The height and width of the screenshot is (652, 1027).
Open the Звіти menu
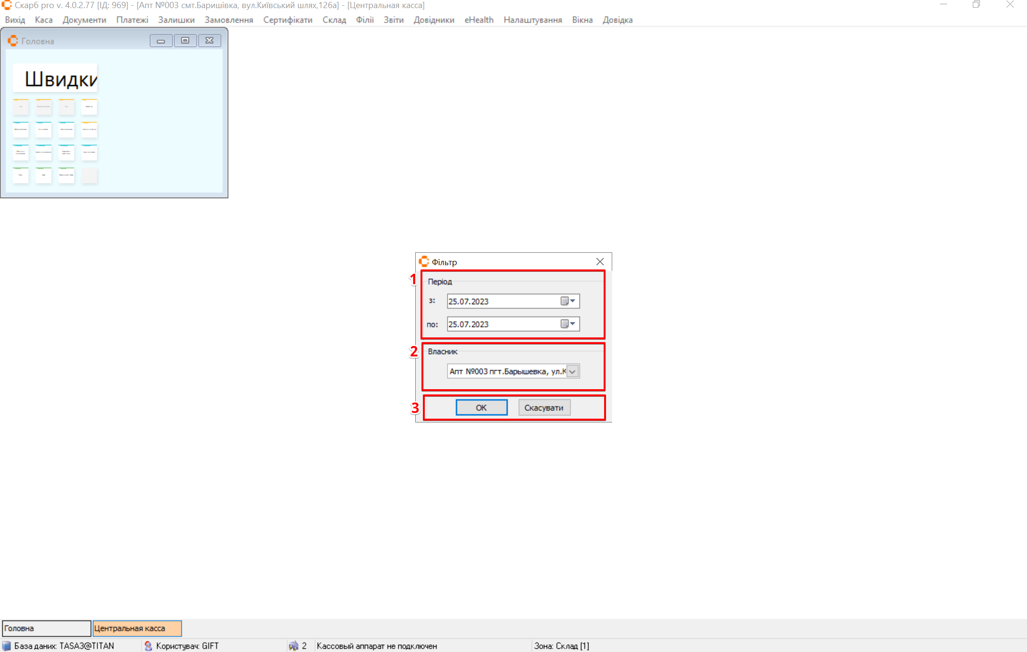point(393,20)
